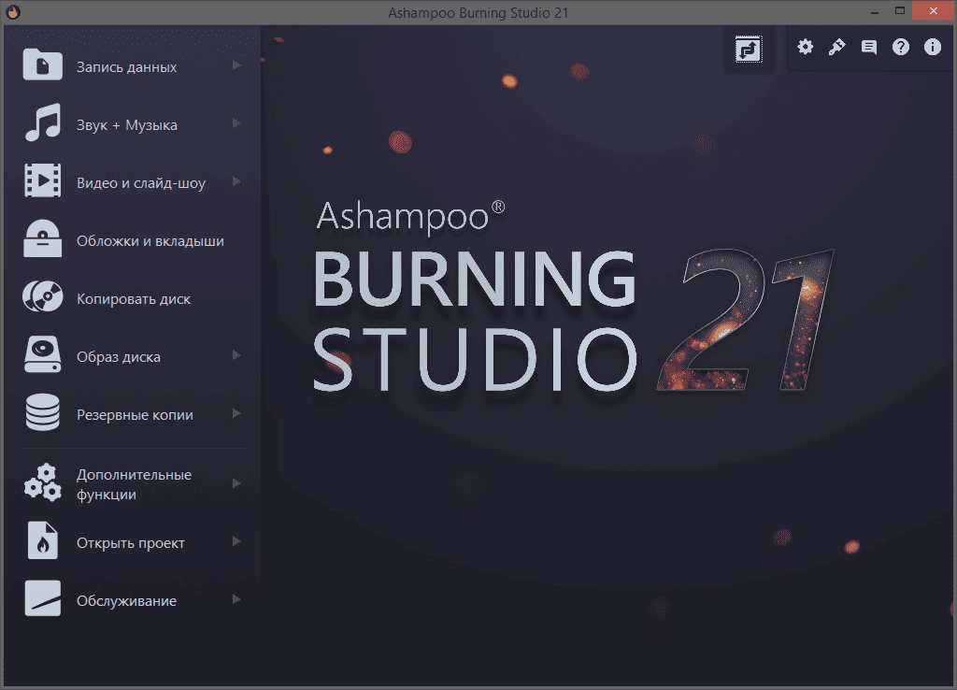The height and width of the screenshot is (690, 957).
Task: Select Дополнительные функции label
Action: pos(134,484)
